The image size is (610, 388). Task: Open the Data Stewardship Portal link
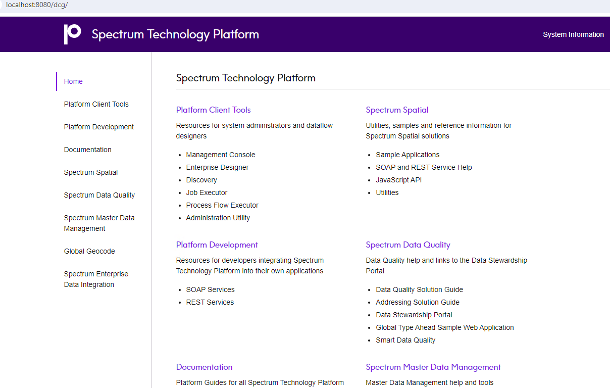click(x=414, y=315)
